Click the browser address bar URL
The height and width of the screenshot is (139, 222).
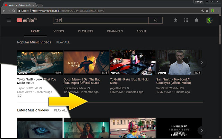click(68, 11)
